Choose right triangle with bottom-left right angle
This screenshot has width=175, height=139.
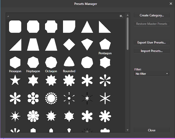pyautogui.click(x=105, y=27)
